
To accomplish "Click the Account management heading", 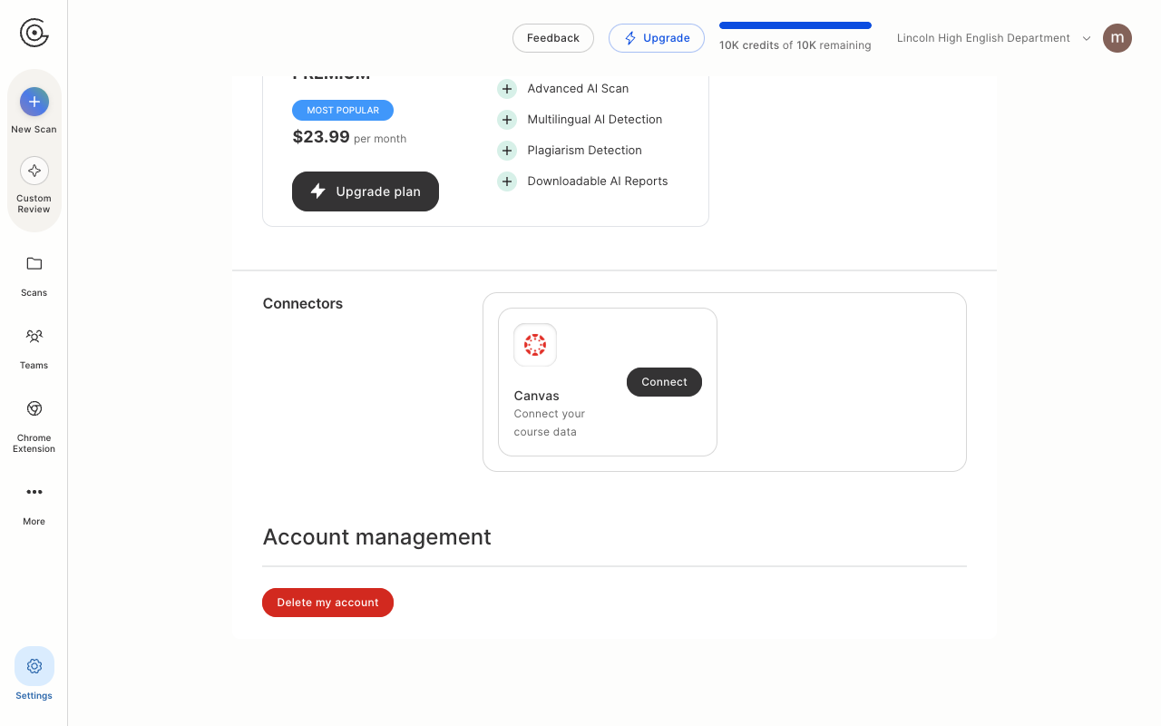I will 377,537.
